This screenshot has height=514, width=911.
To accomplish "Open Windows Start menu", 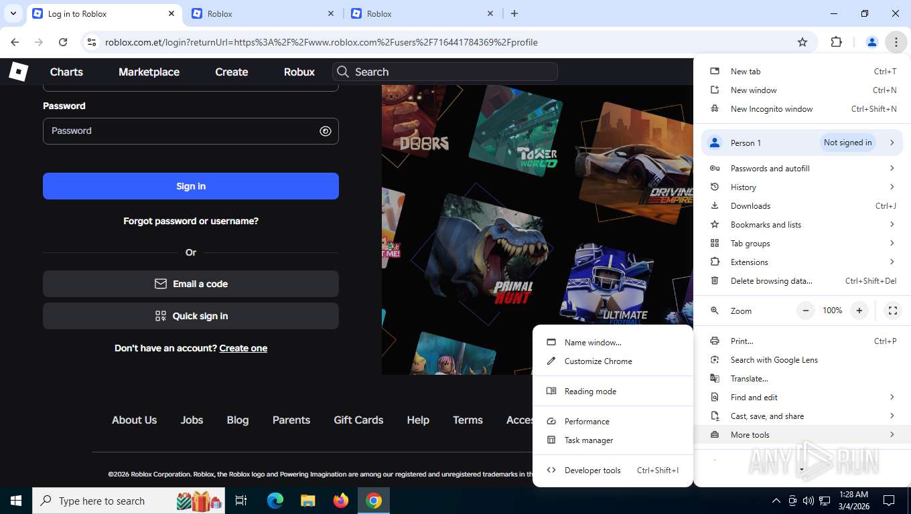I will 16,501.
